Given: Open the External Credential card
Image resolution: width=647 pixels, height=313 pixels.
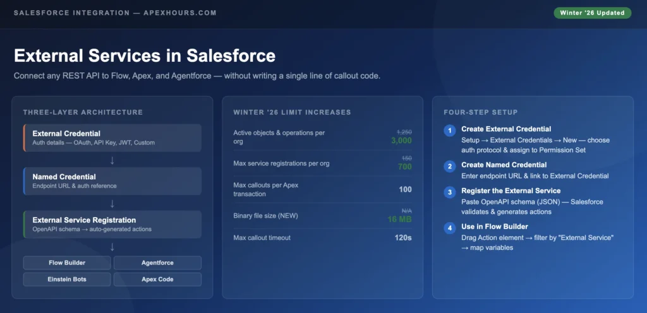Looking at the screenshot, I should point(112,138).
